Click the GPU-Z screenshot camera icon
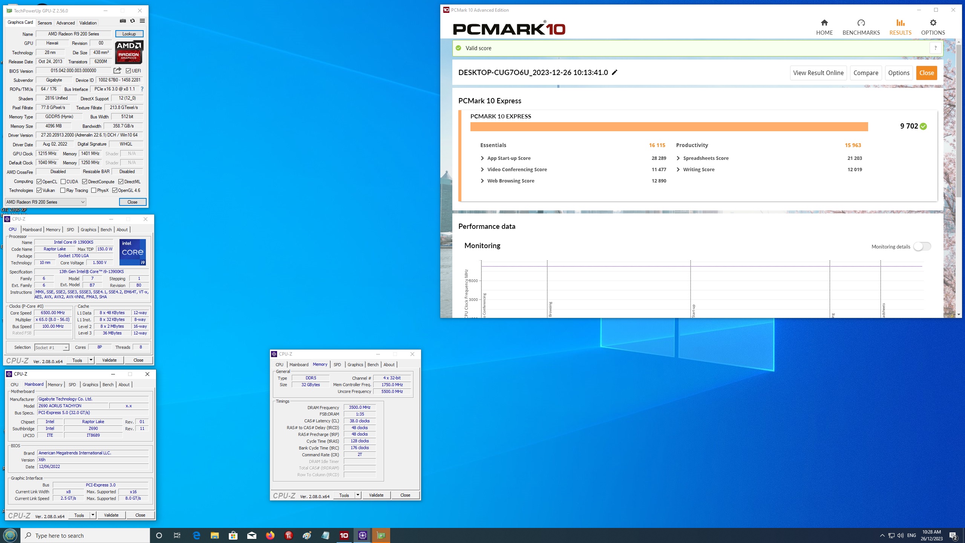Viewport: 965px width, 543px height. pyautogui.click(x=123, y=21)
